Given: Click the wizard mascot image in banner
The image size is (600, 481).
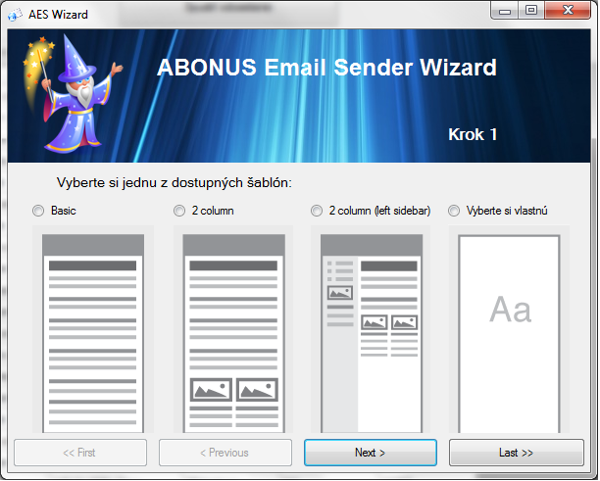Looking at the screenshot, I should [x=73, y=94].
